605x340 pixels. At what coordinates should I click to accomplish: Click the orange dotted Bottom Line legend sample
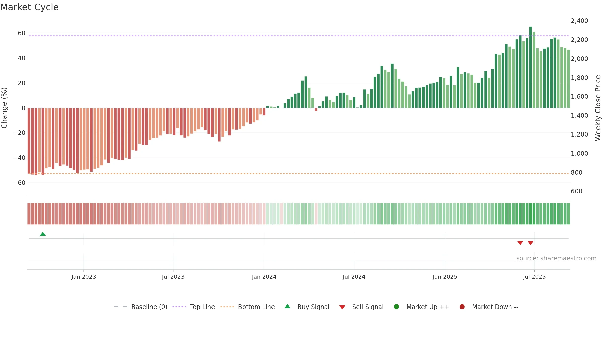coord(227,307)
